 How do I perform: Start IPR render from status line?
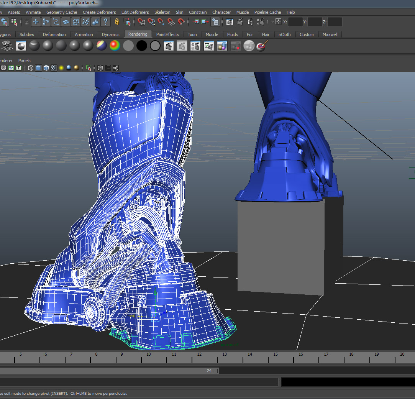[250, 22]
